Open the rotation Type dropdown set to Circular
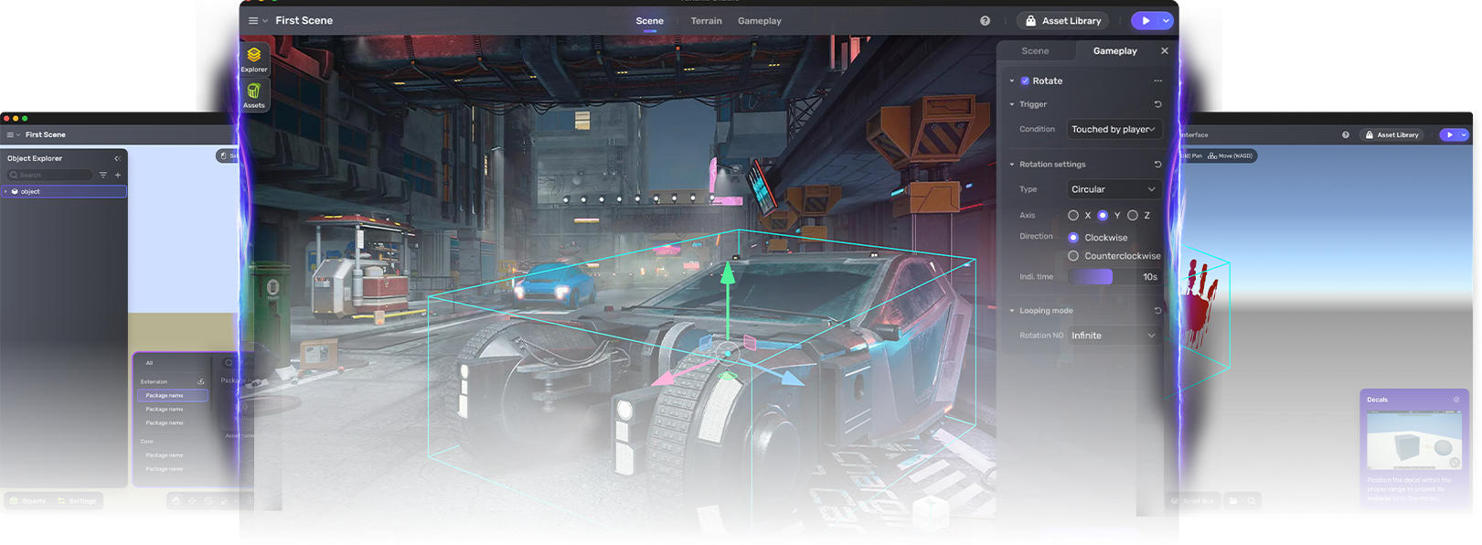 (1114, 189)
